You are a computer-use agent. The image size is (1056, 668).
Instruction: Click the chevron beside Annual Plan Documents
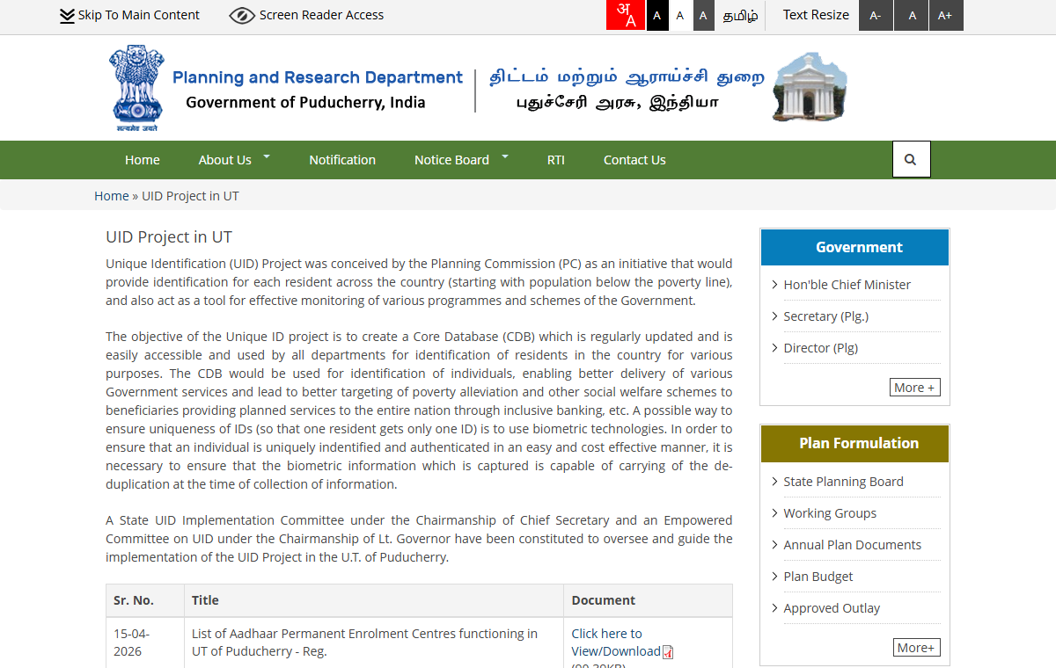[774, 545]
